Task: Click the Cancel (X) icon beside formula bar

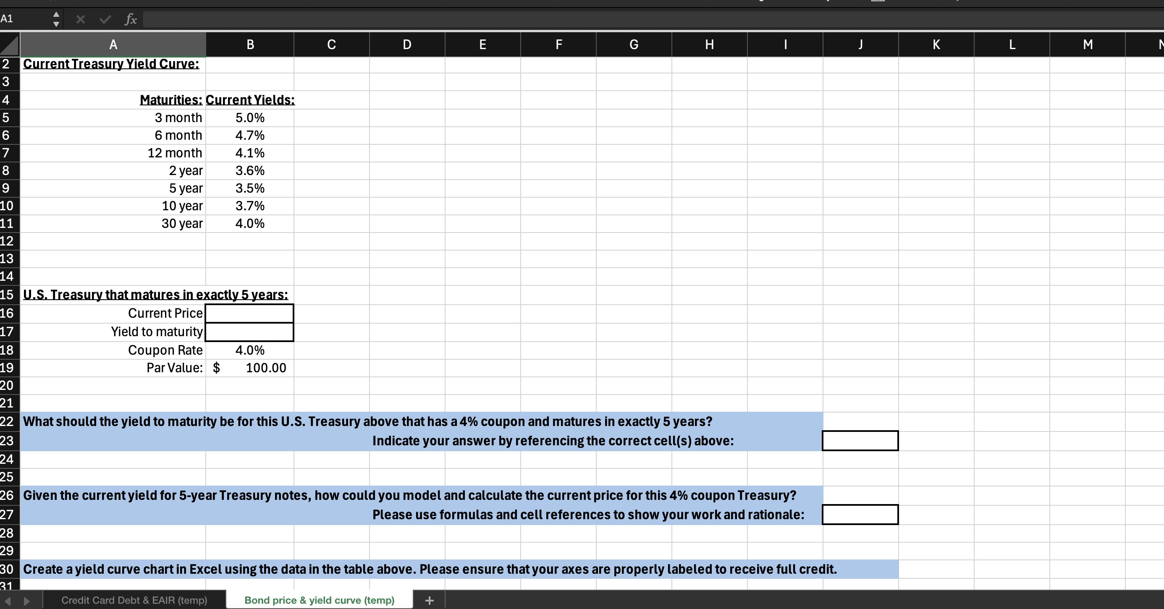Action: [81, 19]
